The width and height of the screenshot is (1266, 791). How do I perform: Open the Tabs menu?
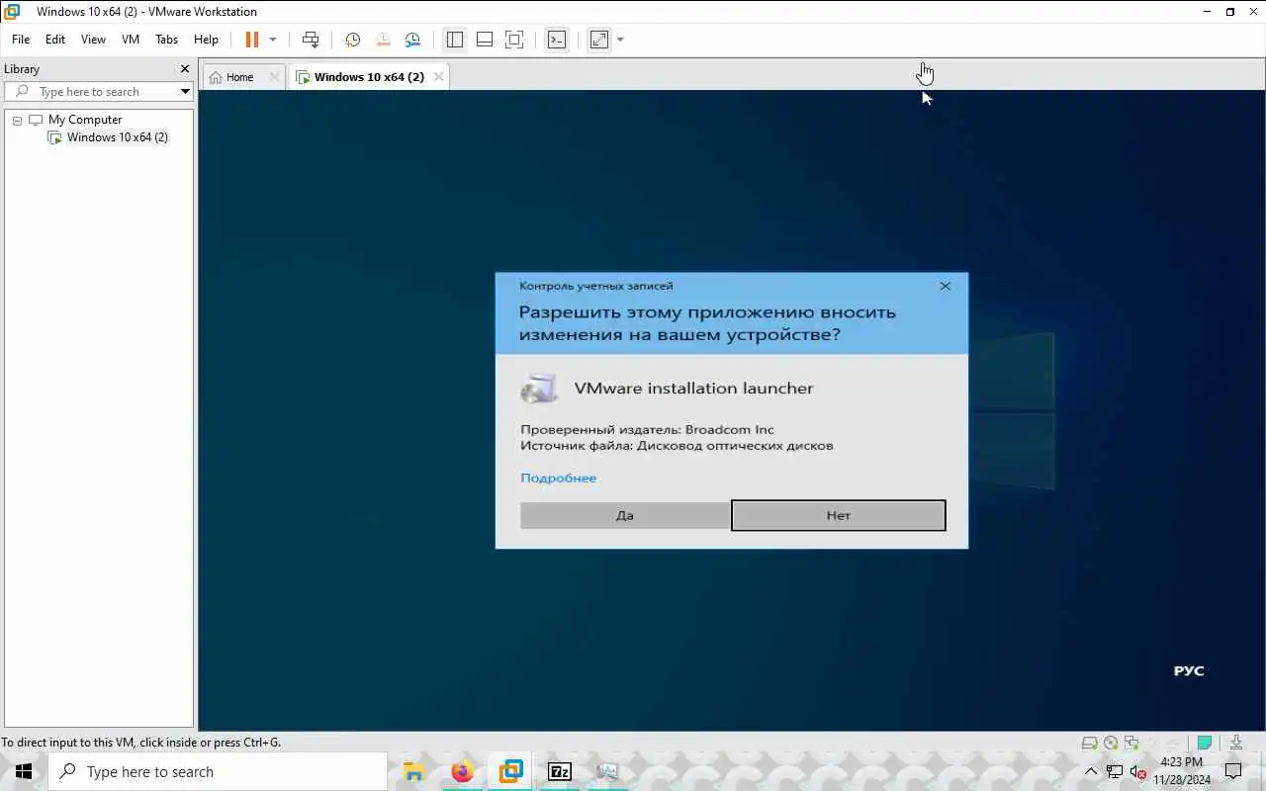(166, 40)
